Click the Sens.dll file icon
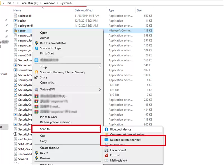 pos(15,159)
